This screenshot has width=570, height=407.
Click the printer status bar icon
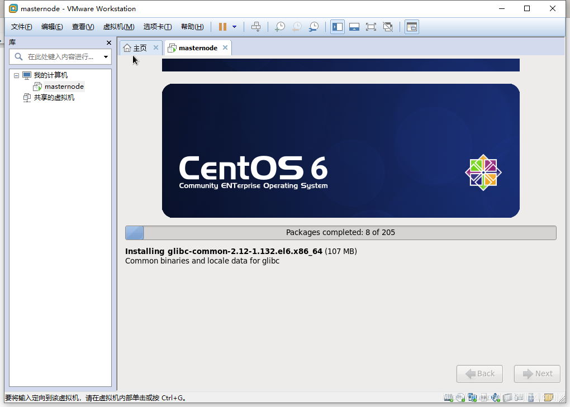tap(484, 398)
